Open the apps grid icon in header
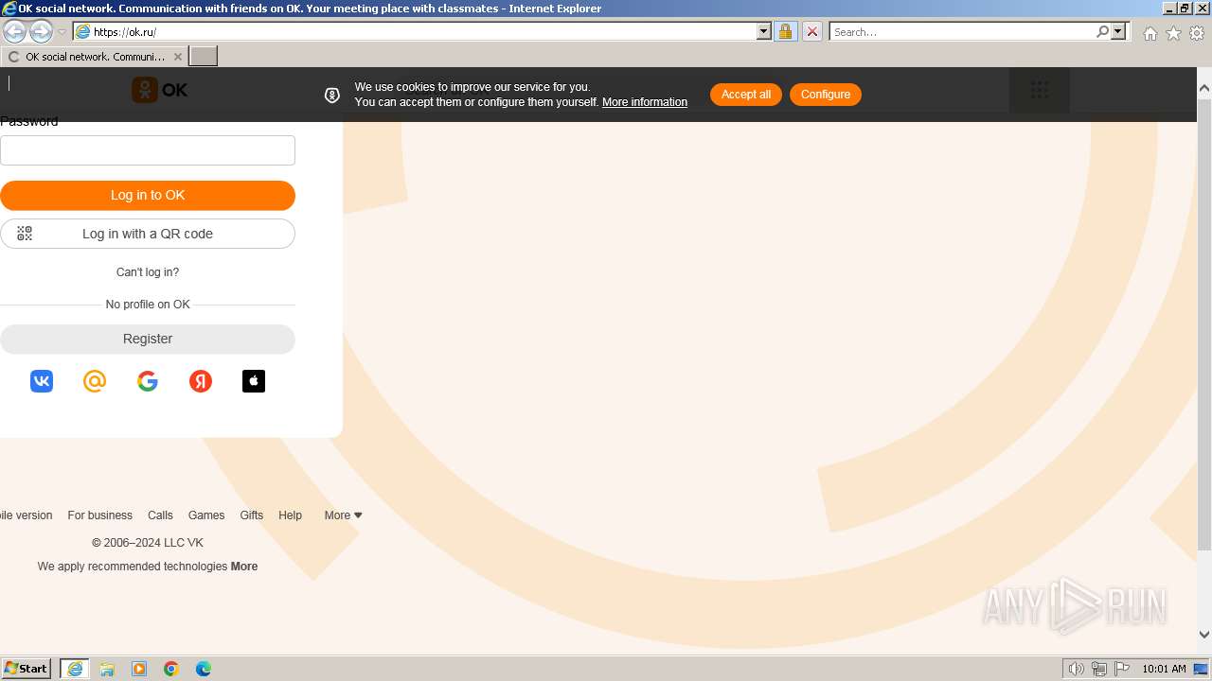Image resolution: width=1212 pixels, height=681 pixels. [x=1040, y=90]
